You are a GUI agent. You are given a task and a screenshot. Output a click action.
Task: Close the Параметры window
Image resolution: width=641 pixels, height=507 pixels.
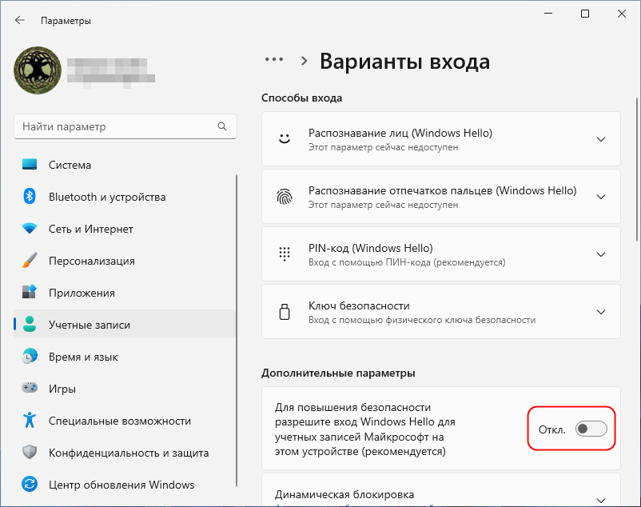[622, 14]
